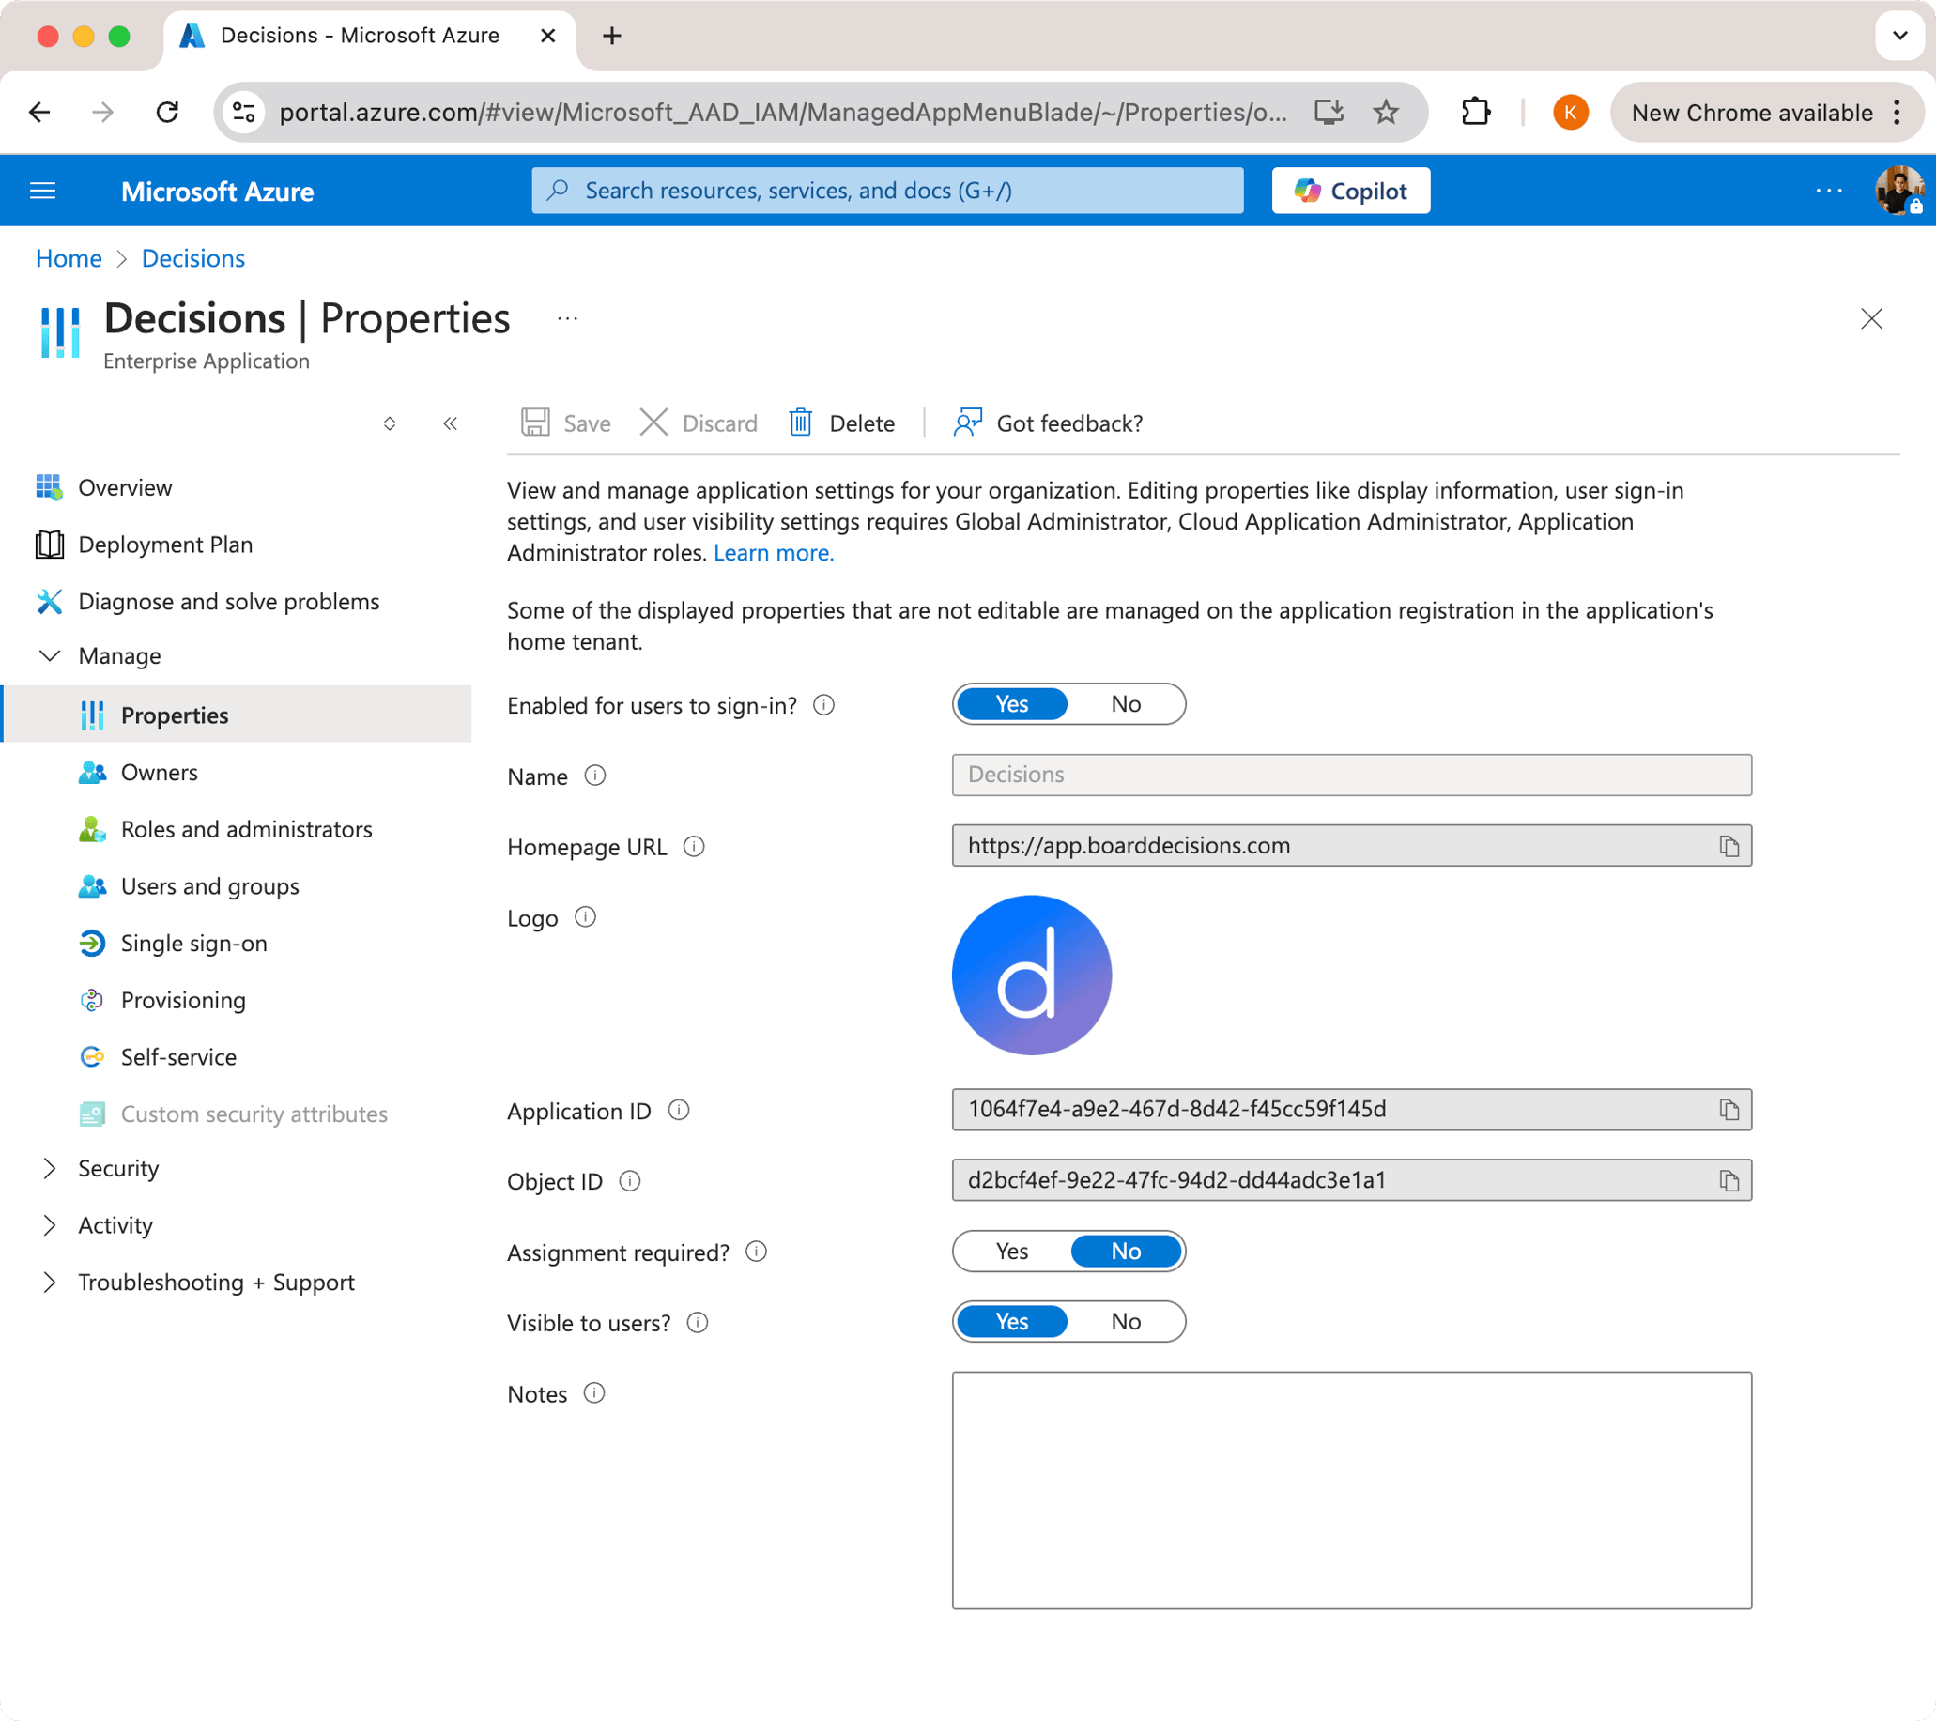1936x1721 pixels.
Task: Set Enabled for users to sign-in to No
Action: click(x=1125, y=704)
